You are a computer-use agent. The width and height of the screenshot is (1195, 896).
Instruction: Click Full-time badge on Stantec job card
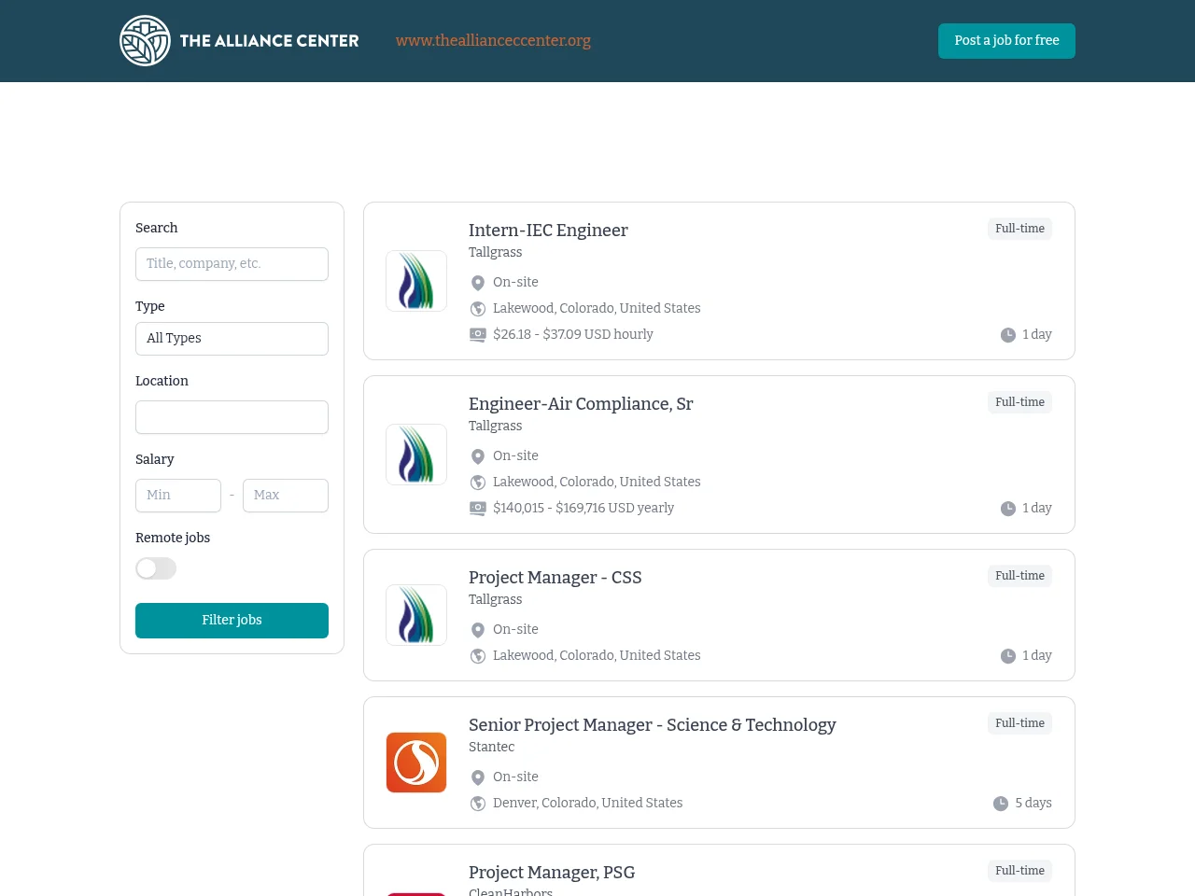(1019, 723)
